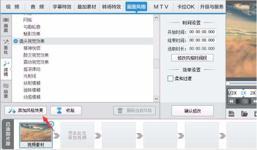This screenshot has width=257, height=150.
Task: Click the effects list scroll-down arrow
Action: pyautogui.click(x=156, y=99)
